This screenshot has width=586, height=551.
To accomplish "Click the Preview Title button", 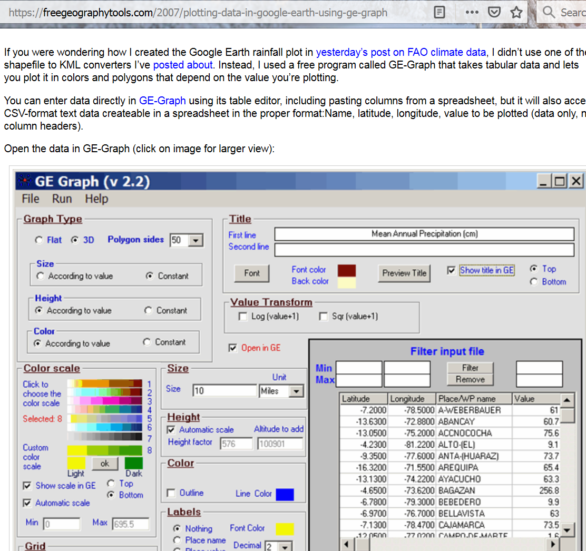I will [x=404, y=273].
